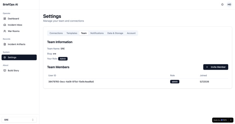Image resolution: width=235 pixels, height=124 pixels.
Task: Click the Team Information heading
Action: click(x=60, y=42)
